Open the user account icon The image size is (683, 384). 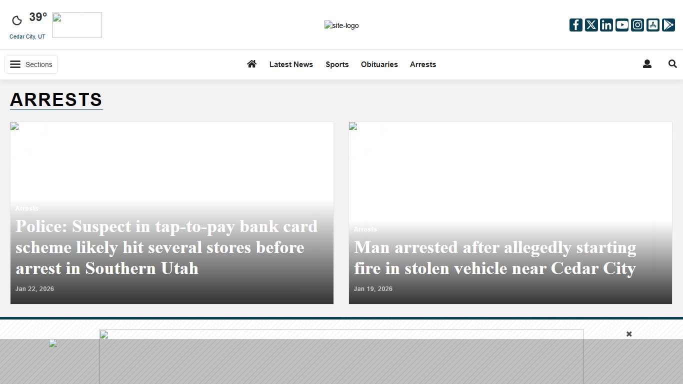(x=647, y=64)
